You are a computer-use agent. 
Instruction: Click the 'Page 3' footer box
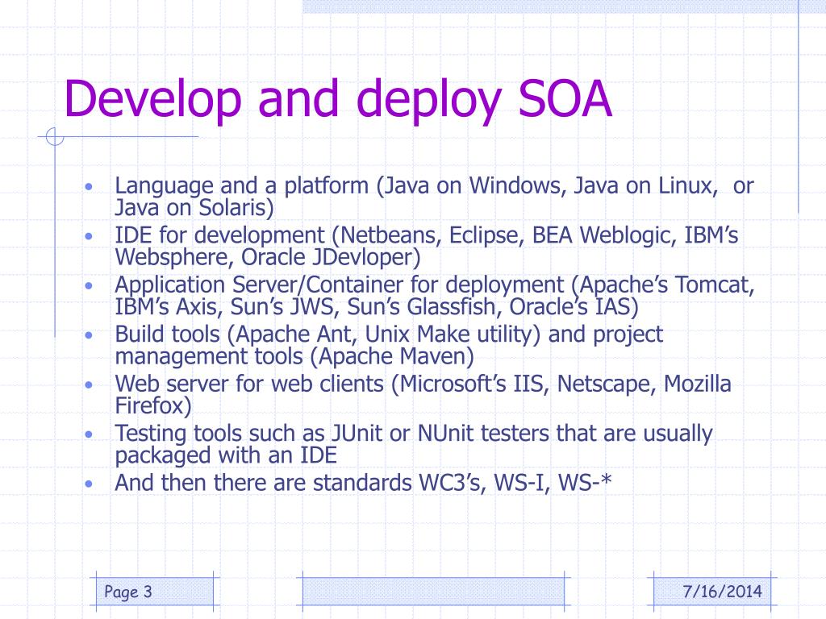pos(155,592)
